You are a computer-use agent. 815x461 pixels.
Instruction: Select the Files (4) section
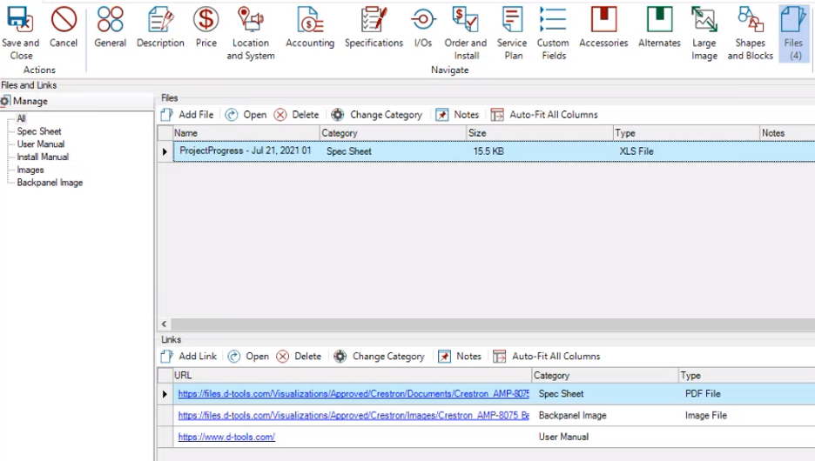point(794,33)
